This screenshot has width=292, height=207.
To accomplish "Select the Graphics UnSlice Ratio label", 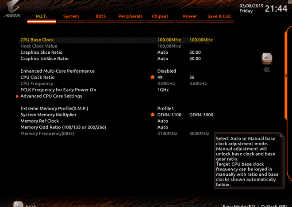I will coord(45,59).
